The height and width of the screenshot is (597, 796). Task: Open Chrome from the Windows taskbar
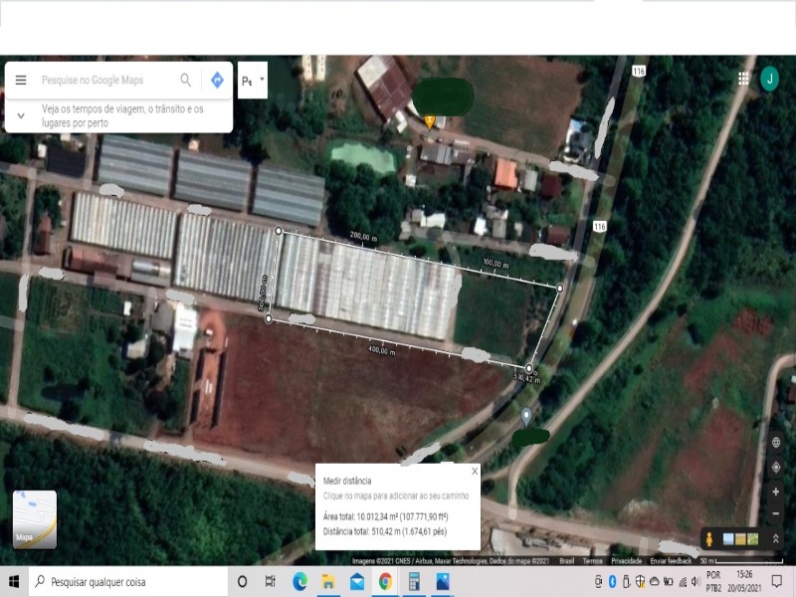pyautogui.click(x=385, y=582)
